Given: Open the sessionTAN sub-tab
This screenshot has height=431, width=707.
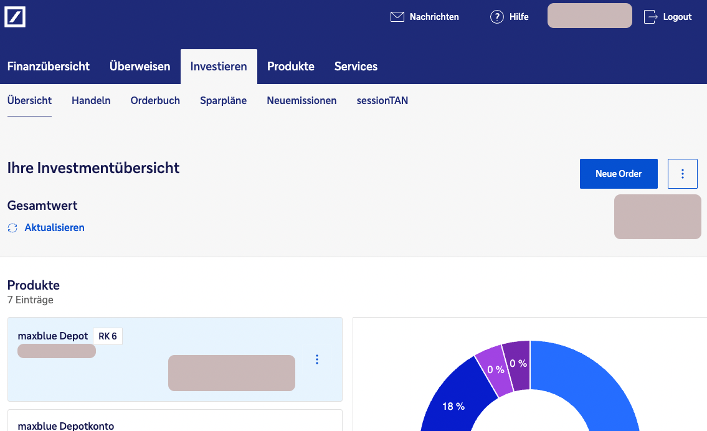Looking at the screenshot, I should coord(382,100).
